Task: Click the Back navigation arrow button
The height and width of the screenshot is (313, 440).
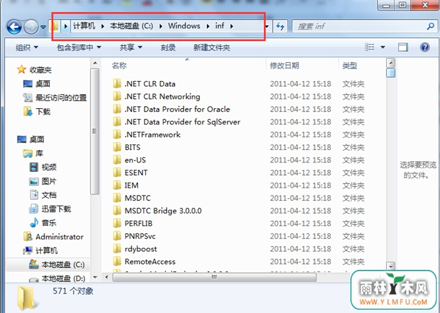Action: 14,27
